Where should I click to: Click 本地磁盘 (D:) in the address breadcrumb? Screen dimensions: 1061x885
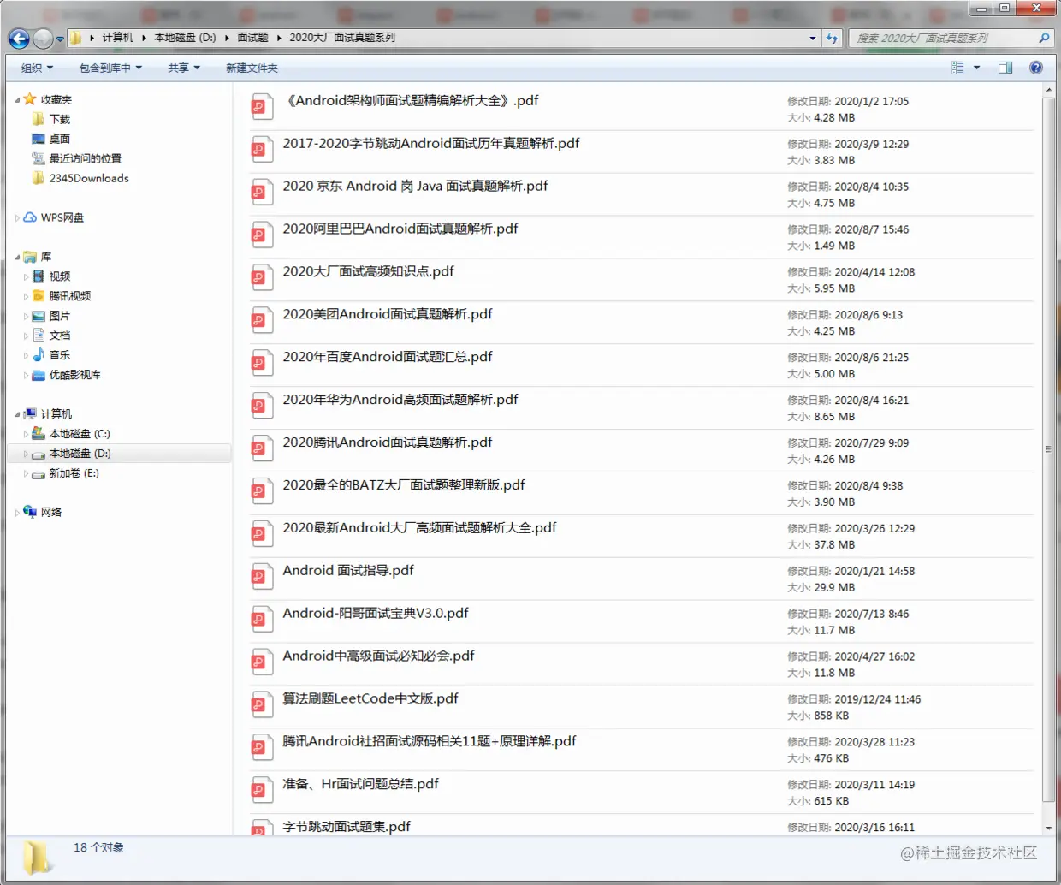[185, 38]
